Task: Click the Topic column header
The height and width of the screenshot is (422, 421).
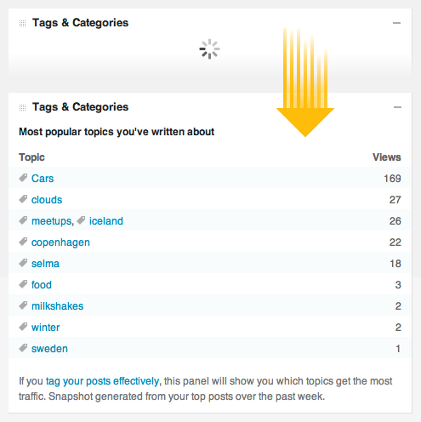Action: pyautogui.click(x=31, y=157)
